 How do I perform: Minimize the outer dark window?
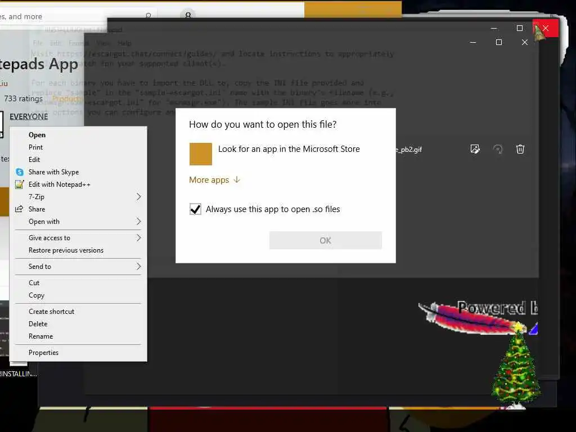click(494, 28)
